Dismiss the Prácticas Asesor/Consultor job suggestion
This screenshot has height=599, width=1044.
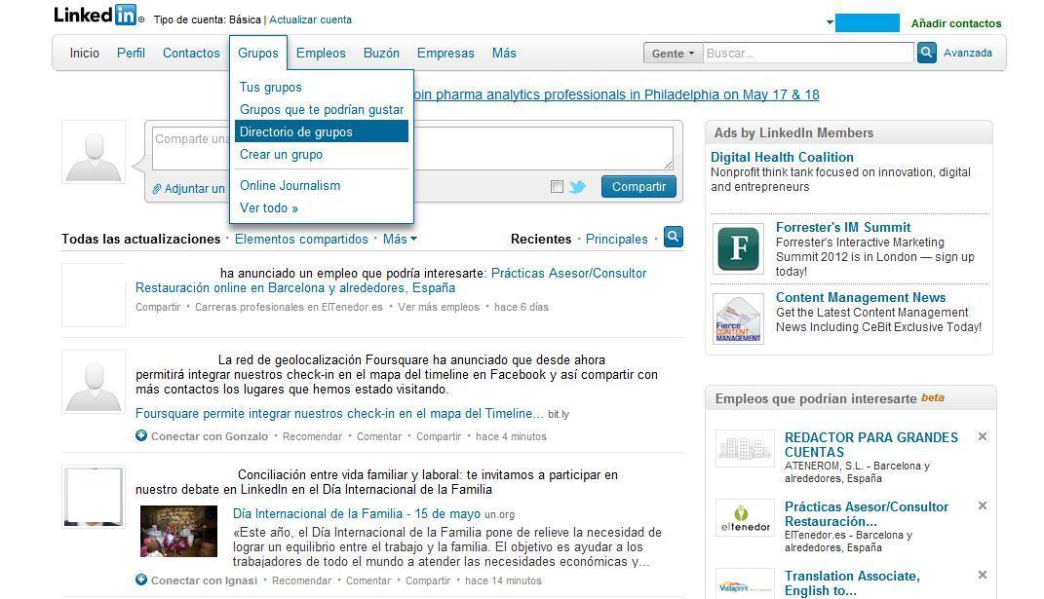pyautogui.click(x=983, y=505)
